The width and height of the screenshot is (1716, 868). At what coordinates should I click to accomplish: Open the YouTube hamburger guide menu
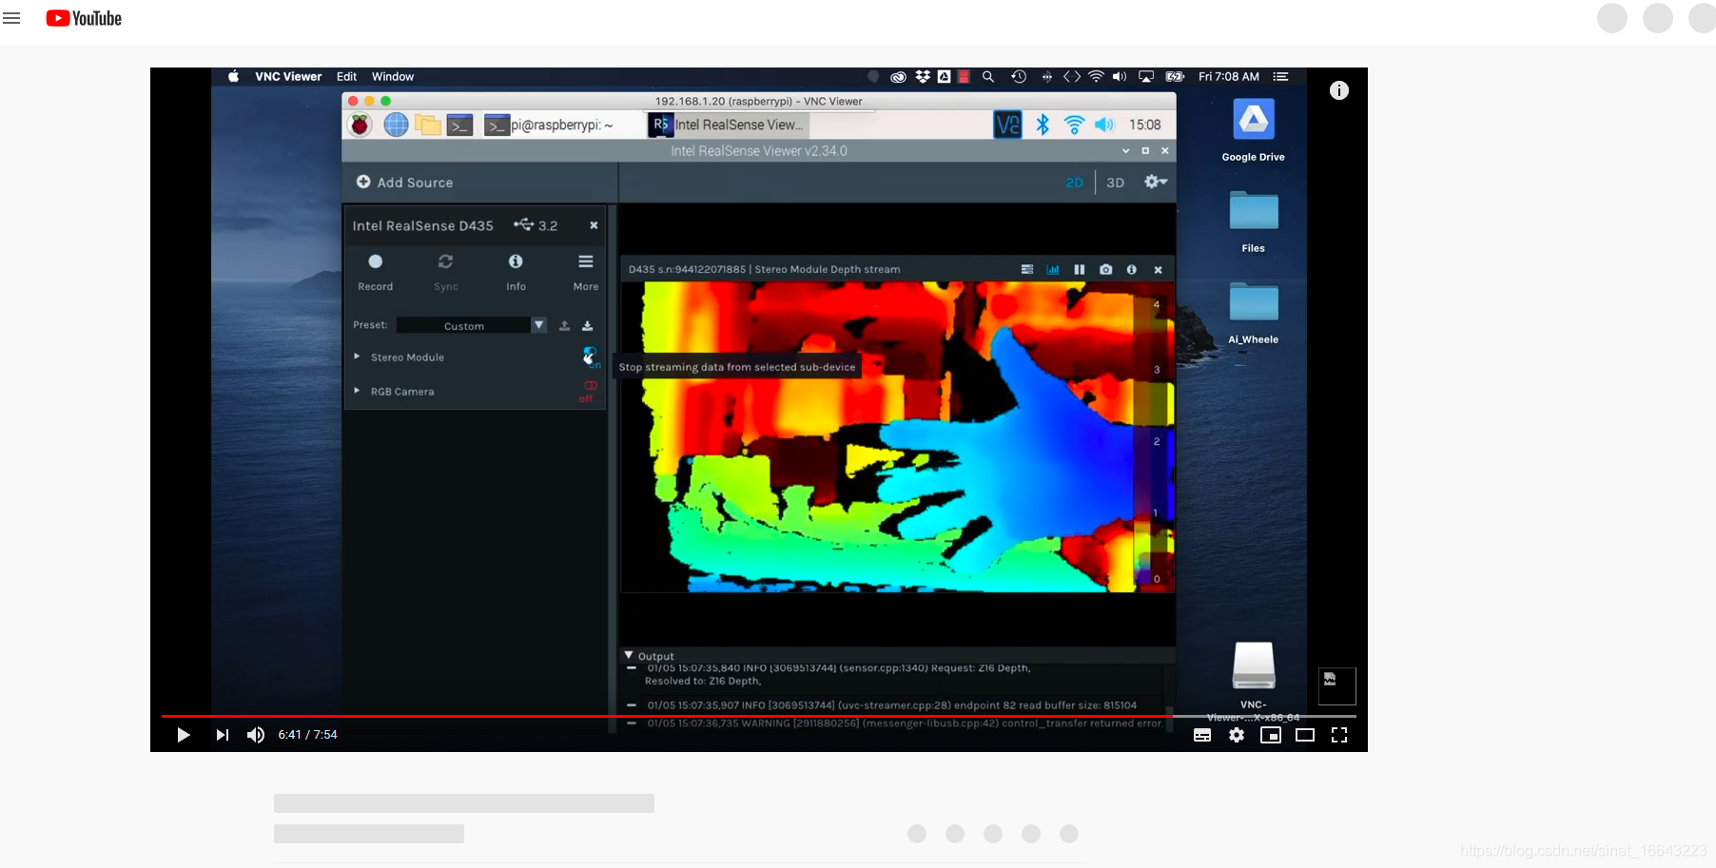click(11, 18)
